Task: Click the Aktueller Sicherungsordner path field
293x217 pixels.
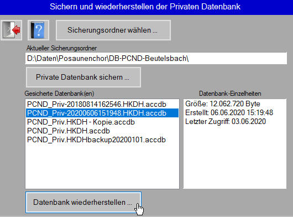Action: tap(156, 58)
